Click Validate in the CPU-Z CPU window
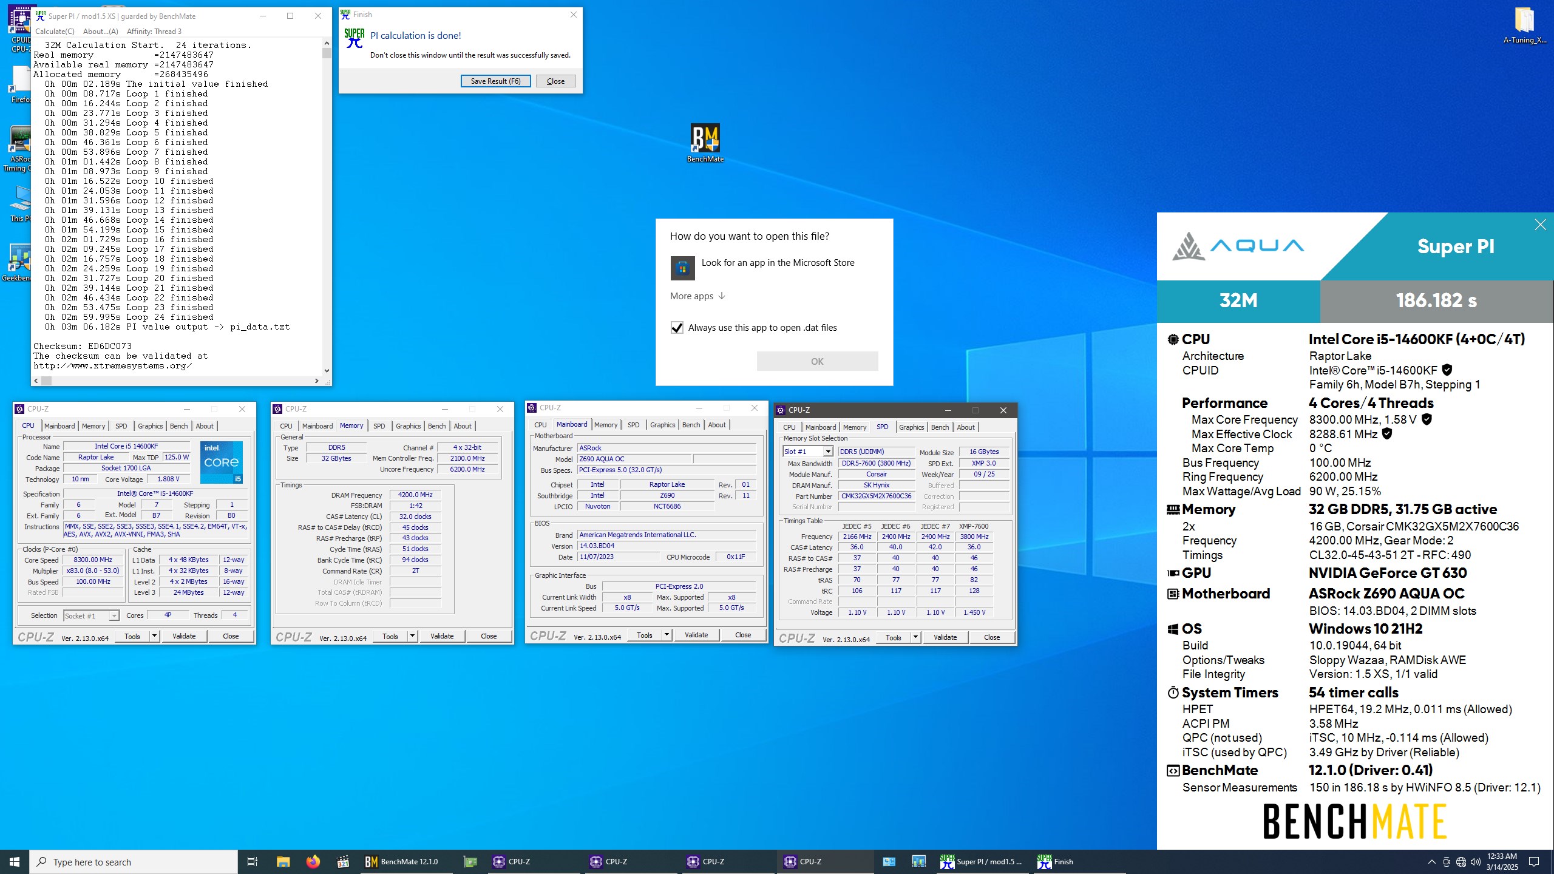 pos(184,636)
